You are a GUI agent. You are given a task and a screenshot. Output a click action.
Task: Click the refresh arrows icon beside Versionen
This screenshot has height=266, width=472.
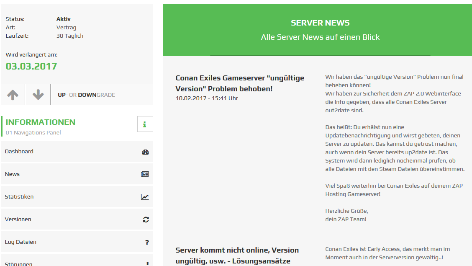(146, 220)
